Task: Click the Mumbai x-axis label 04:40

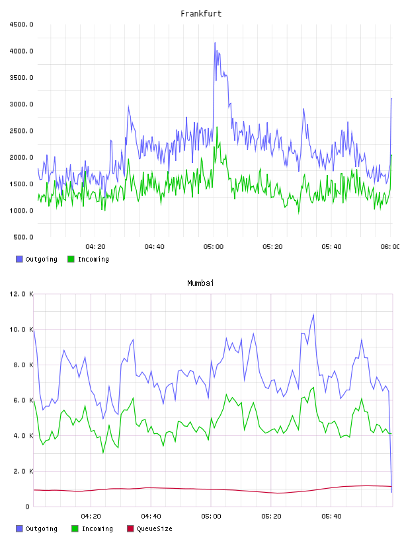Action: pyautogui.click(x=151, y=517)
